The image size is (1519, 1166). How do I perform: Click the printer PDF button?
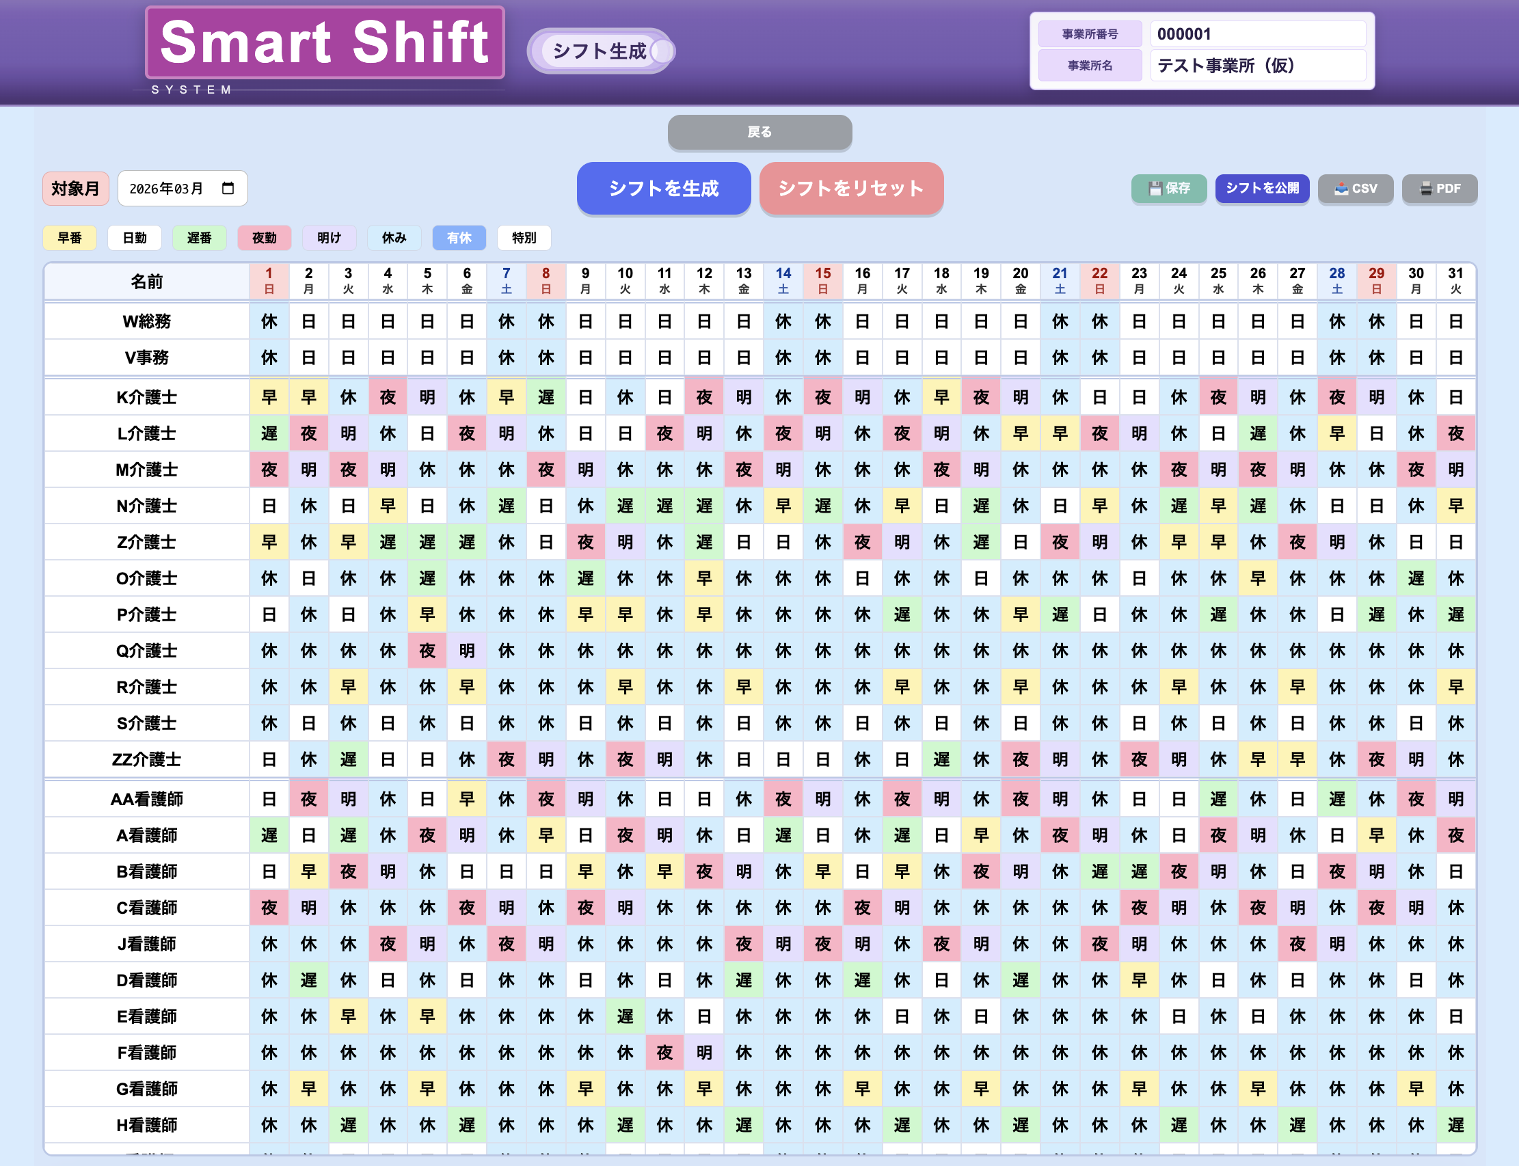(x=1439, y=188)
